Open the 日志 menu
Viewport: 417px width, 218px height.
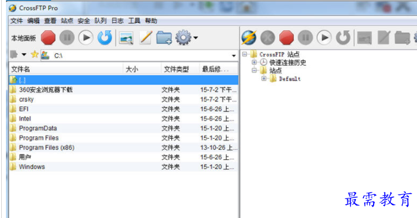[117, 21]
